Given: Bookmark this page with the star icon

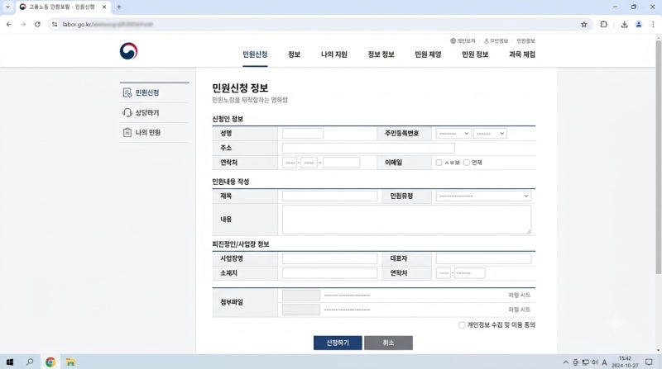Looking at the screenshot, I should point(584,25).
